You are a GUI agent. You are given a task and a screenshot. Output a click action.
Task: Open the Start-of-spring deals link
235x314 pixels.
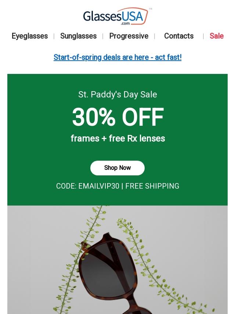click(117, 57)
